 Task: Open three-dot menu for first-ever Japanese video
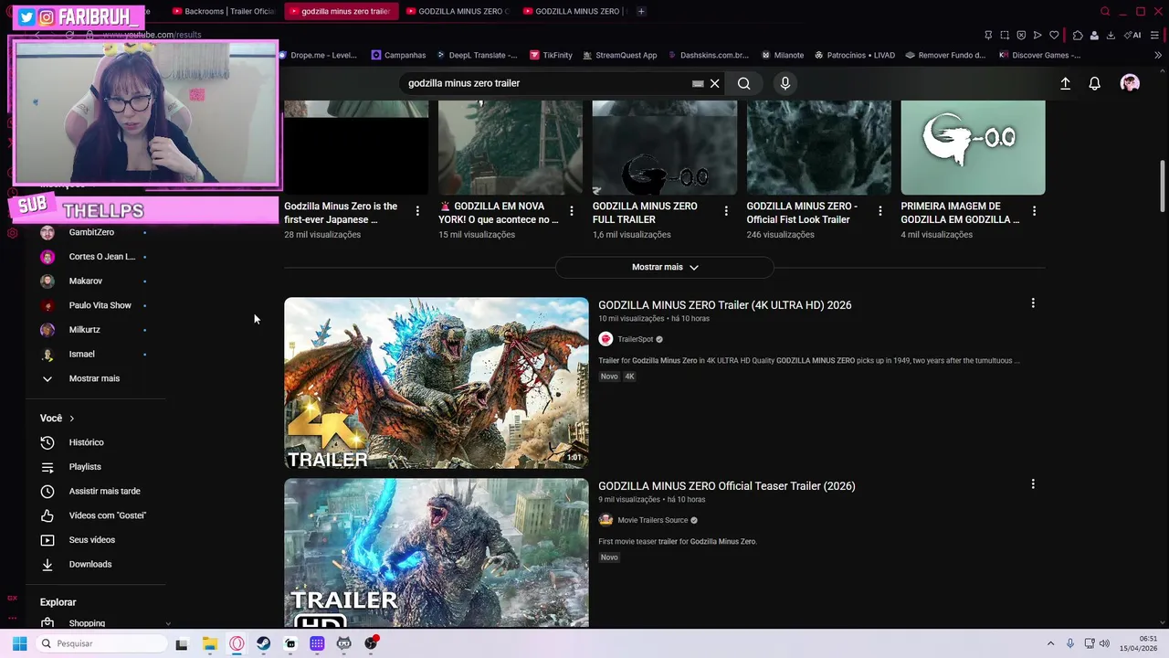coord(417,211)
